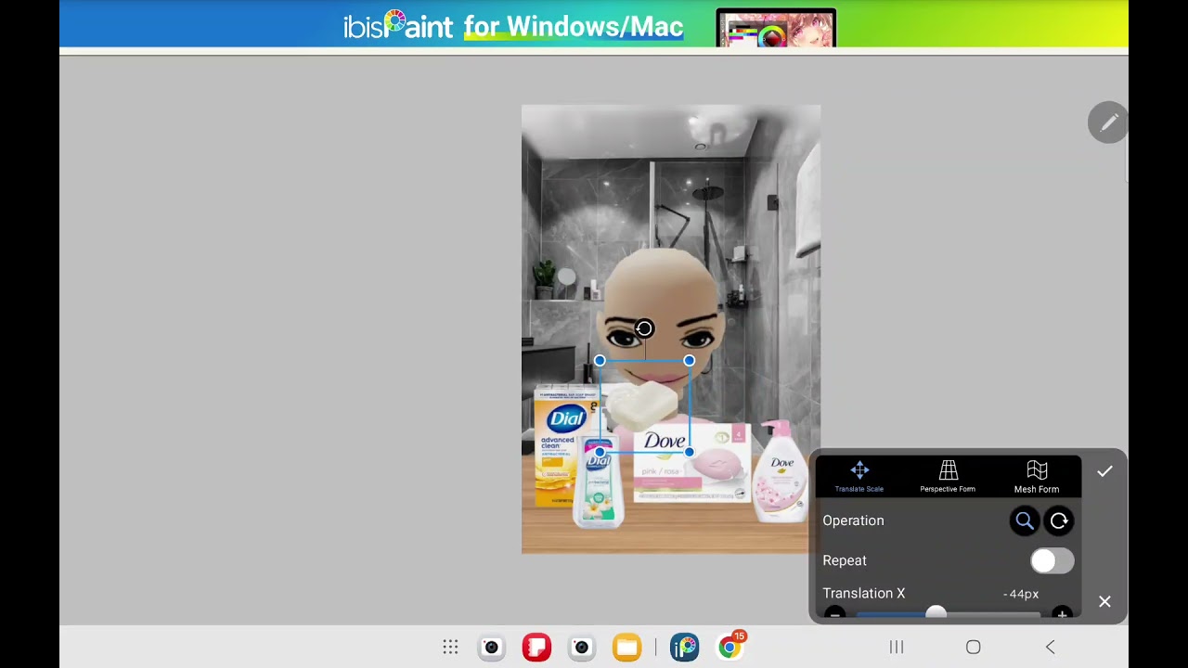
Task: Open the second camera app beside folder icon
Action: [x=582, y=647]
